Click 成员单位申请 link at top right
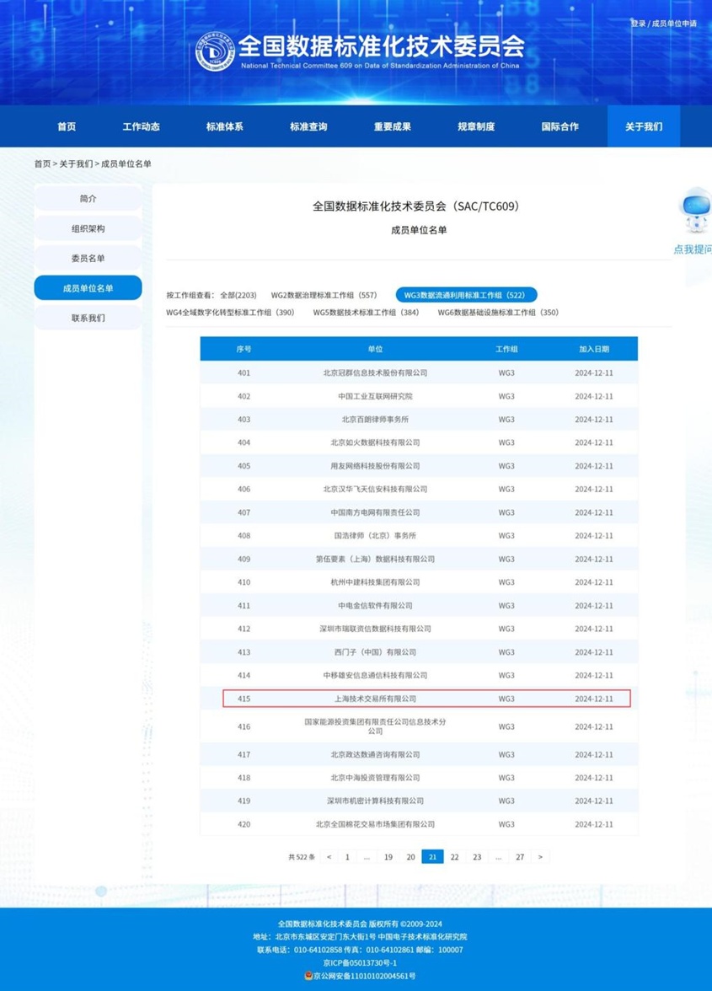 coord(674,24)
